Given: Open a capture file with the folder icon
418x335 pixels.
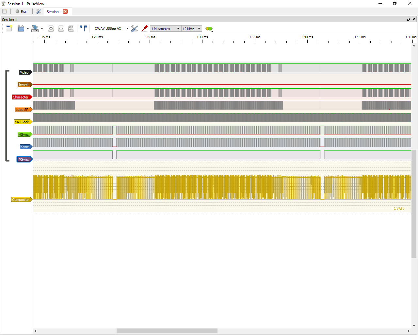Looking at the screenshot, I should point(21,28).
